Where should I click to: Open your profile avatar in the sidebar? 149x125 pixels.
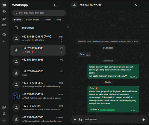coord(4,120)
